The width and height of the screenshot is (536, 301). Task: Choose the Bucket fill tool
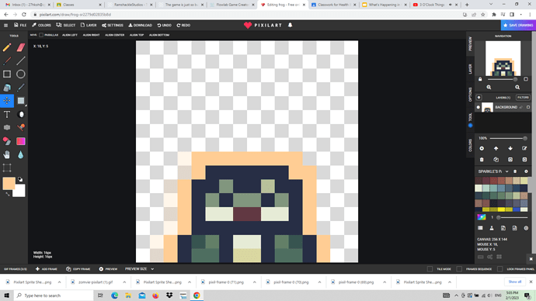pos(7,88)
